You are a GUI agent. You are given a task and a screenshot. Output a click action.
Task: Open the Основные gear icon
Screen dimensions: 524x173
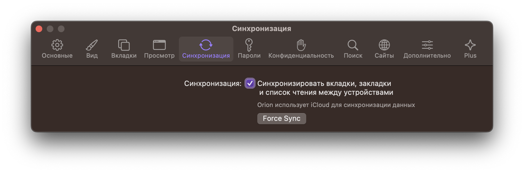click(x=57, y=45)
